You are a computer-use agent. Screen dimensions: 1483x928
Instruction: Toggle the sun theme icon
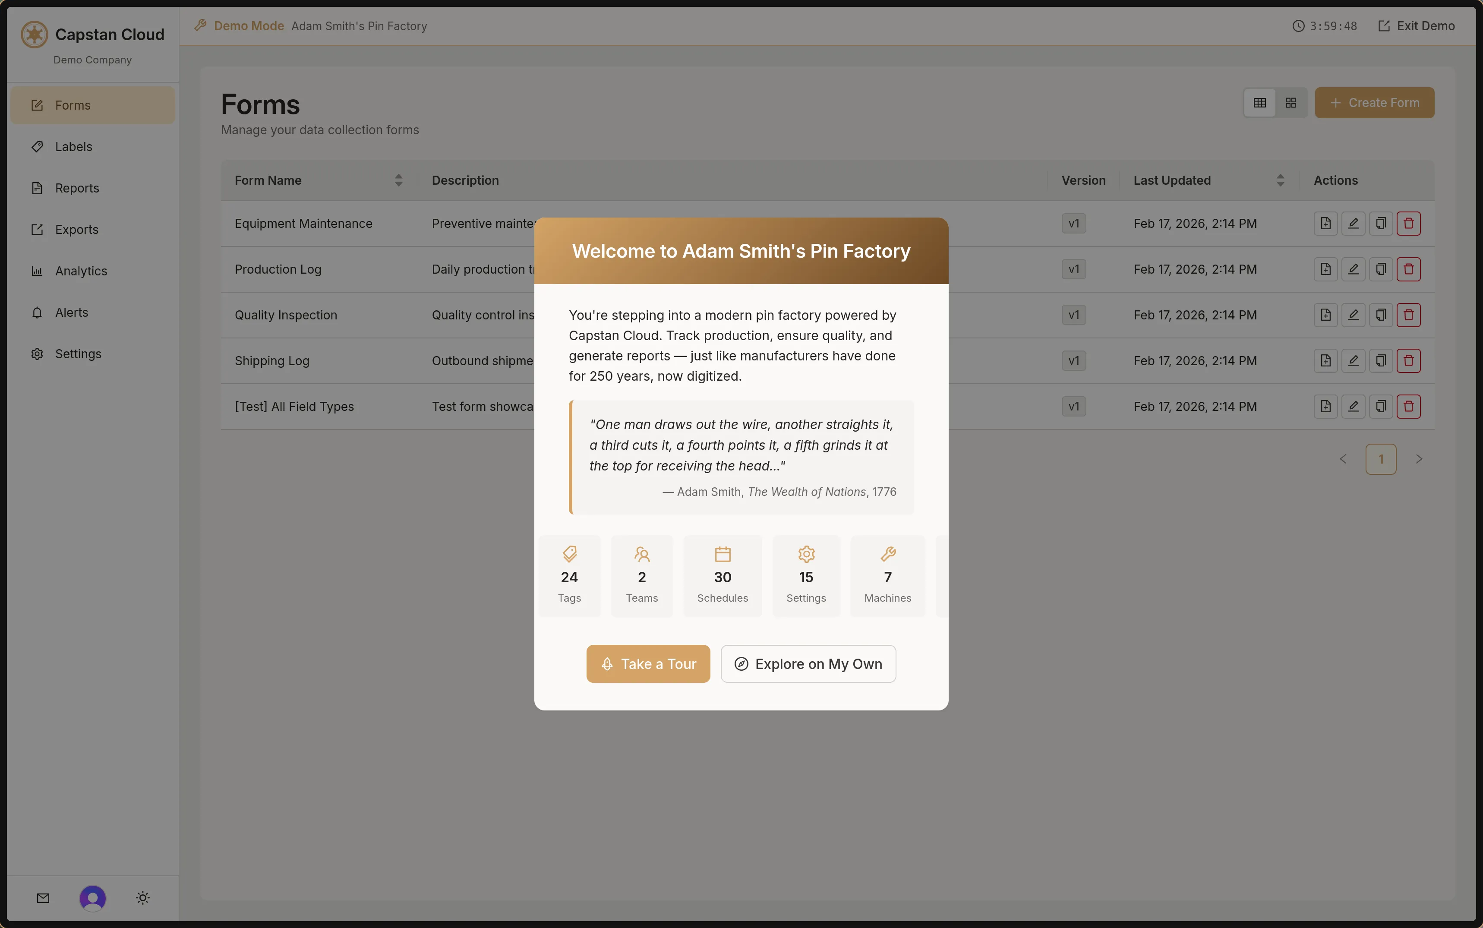tap(143, 898)
